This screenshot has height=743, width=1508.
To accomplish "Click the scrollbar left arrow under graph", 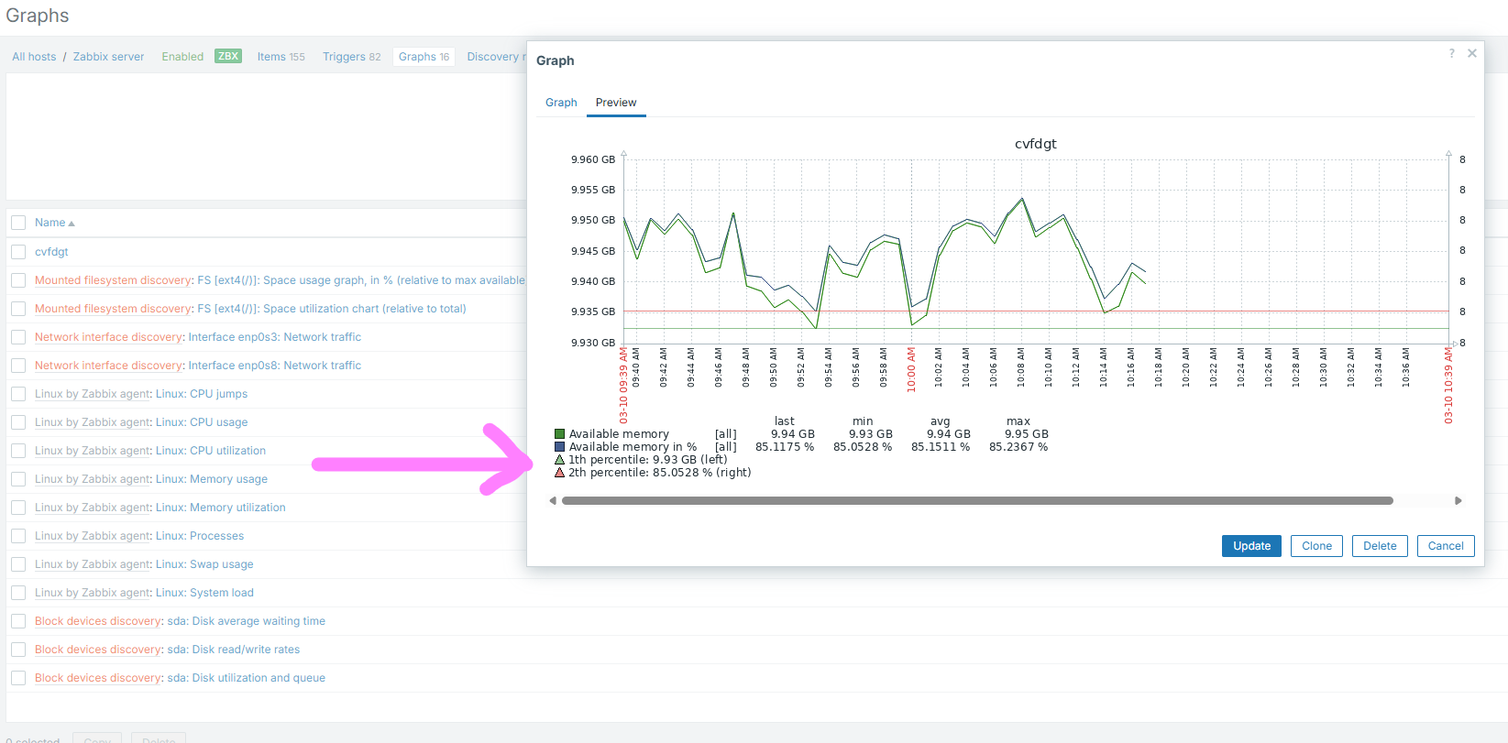I will pyautogui.click(x=553, y=500).
